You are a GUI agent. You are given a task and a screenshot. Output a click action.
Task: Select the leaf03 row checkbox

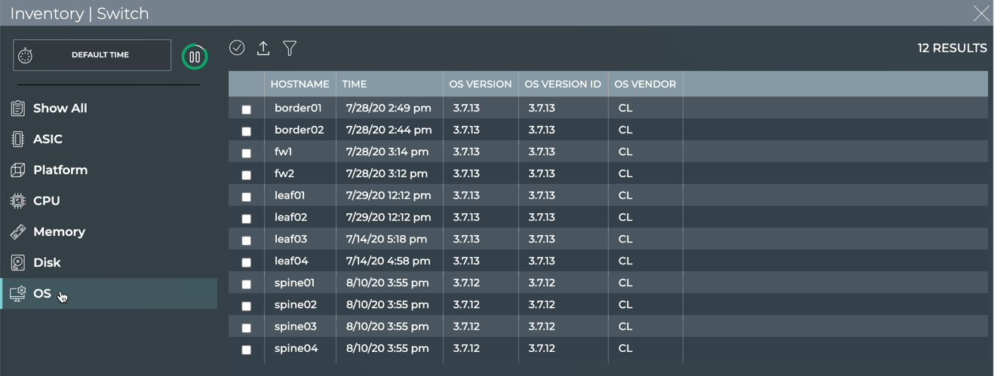click(246, 240)
